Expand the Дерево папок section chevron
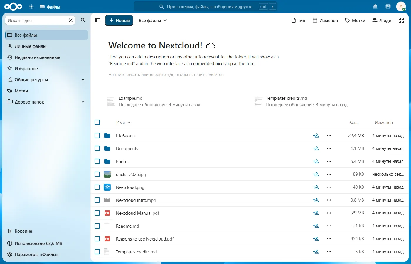 (83, 102)
